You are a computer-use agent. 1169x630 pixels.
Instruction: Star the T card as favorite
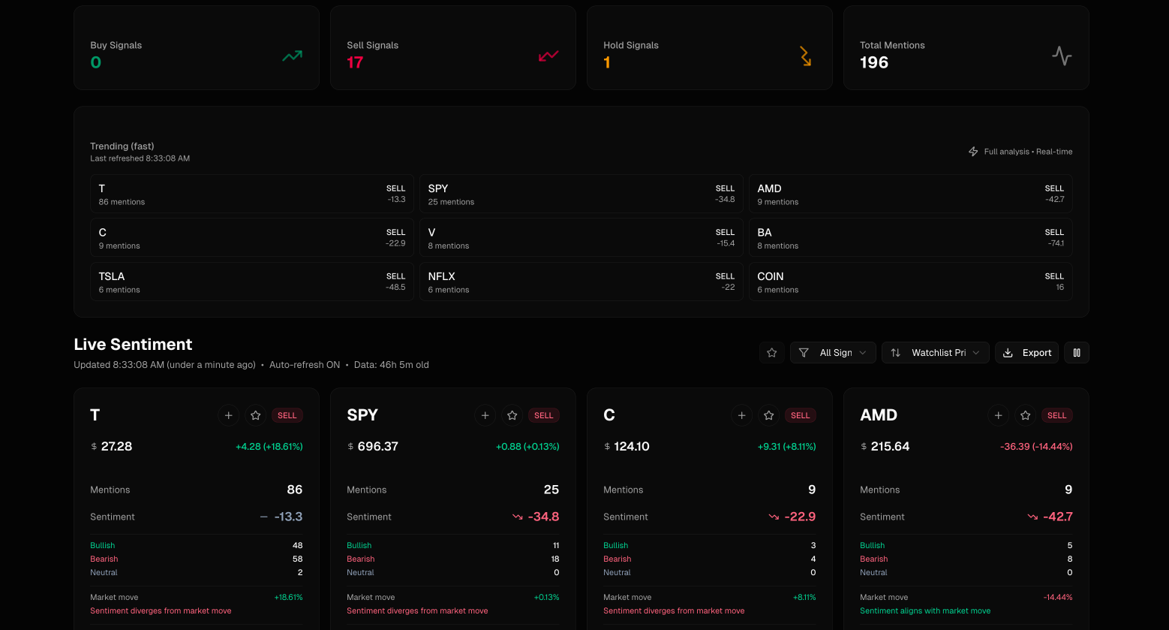256,415
